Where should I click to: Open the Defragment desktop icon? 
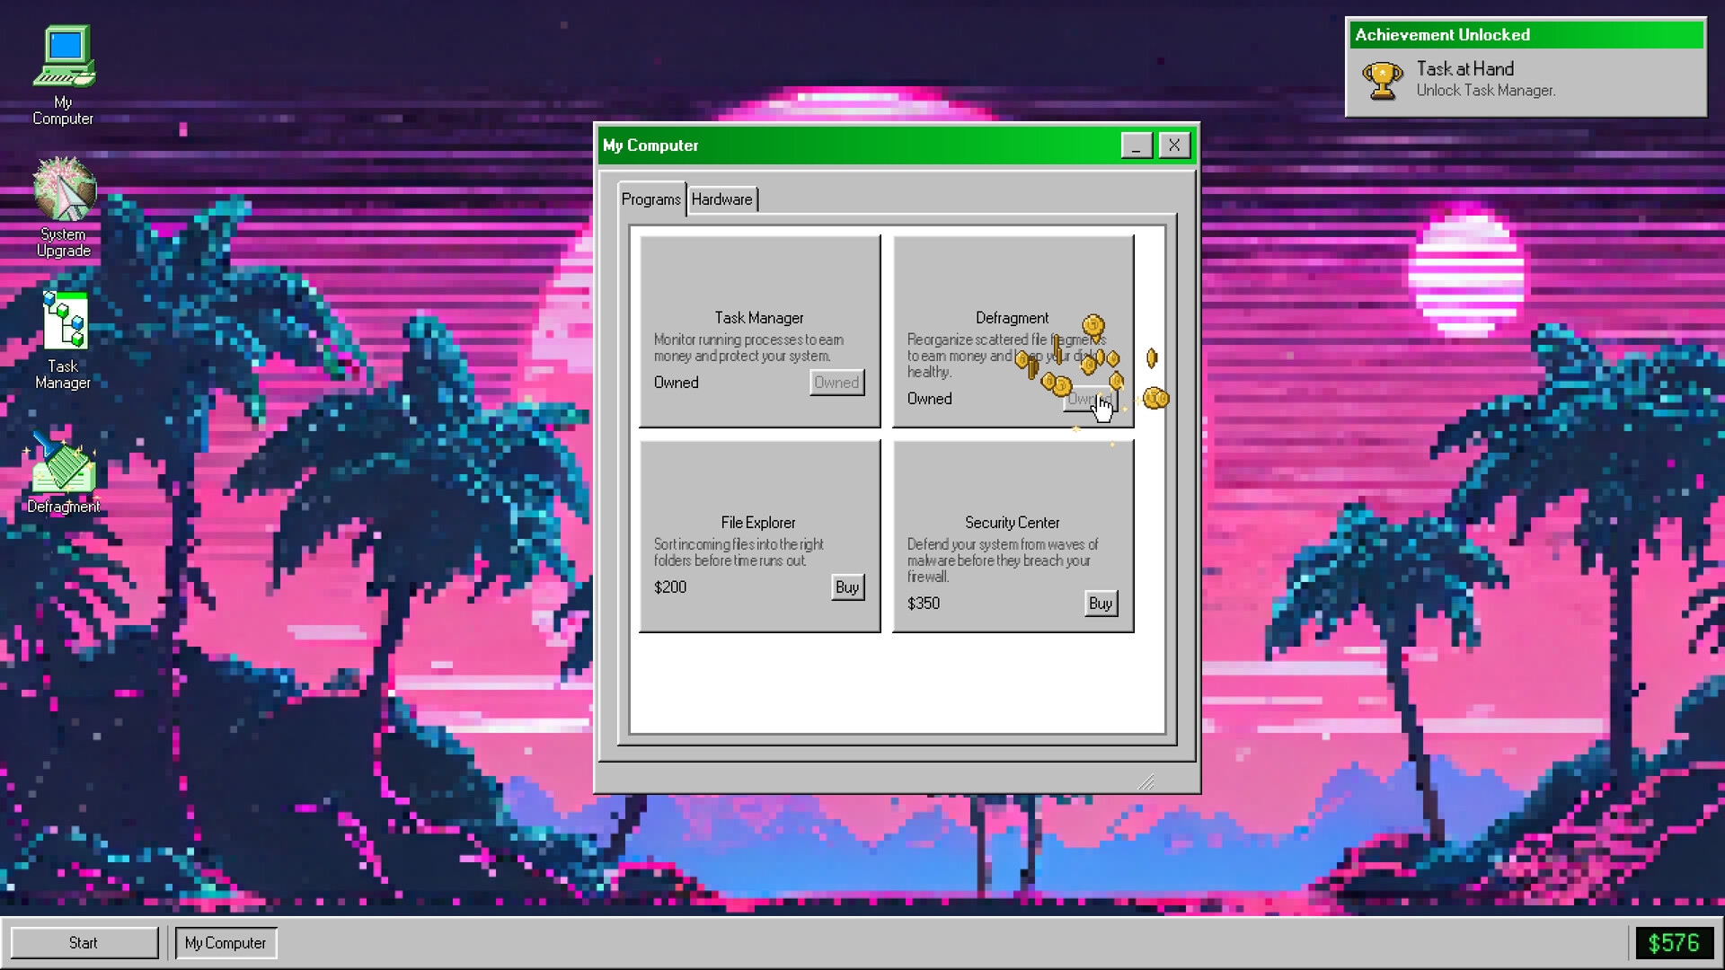click(x=63, y=472)
